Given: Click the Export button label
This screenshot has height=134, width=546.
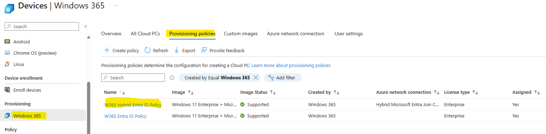Looking at the screenshot, I should click(189, 50).
